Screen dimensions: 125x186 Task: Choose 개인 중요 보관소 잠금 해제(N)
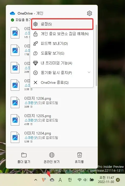click(62, 34)
